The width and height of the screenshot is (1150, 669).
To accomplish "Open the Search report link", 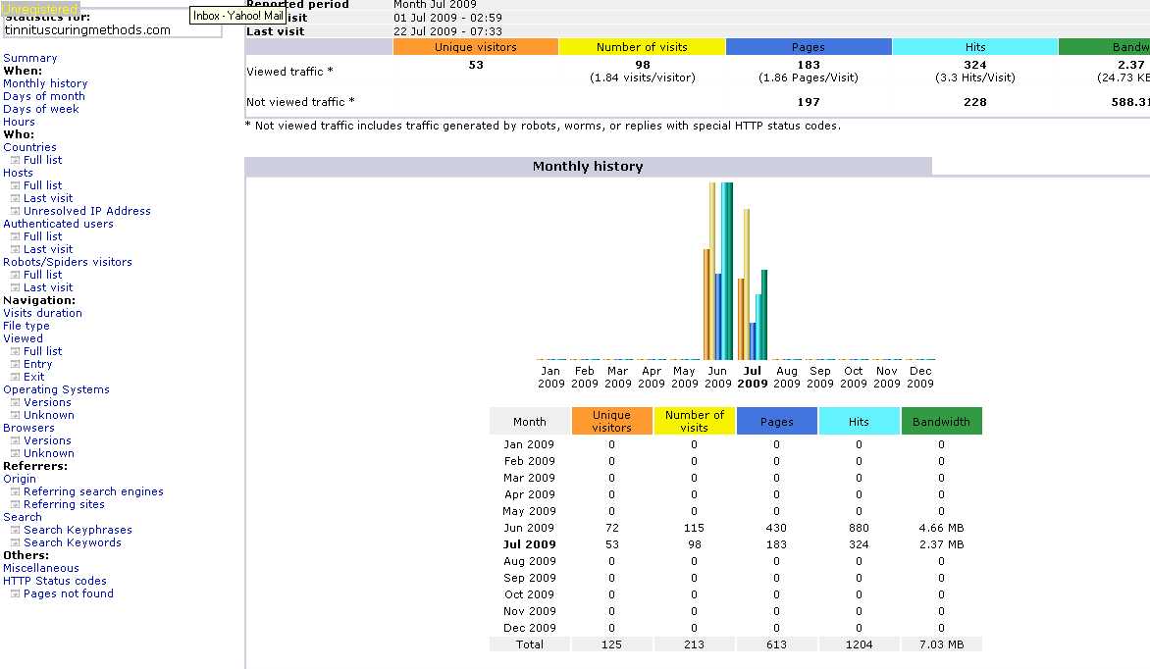I will pos(22,517).
